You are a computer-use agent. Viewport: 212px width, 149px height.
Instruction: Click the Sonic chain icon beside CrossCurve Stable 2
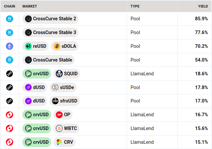(10, 19)
